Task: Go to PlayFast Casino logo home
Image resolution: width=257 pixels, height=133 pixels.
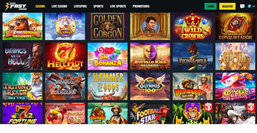Action: coord(16,6)
